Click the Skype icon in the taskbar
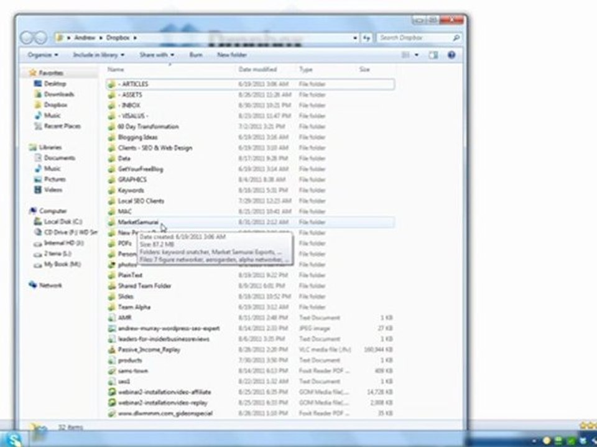Screen dimensions: 597x447 14,440
